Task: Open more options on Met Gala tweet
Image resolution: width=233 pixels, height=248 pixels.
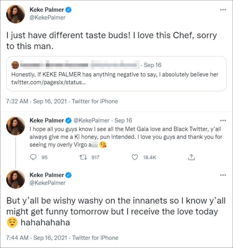Action: [223, 120]
